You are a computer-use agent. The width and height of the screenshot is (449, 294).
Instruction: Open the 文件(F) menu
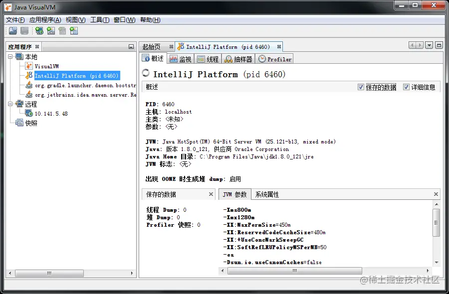[15, 20]
